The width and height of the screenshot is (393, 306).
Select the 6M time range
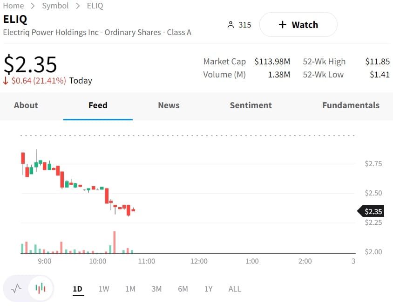click(183, 289)
